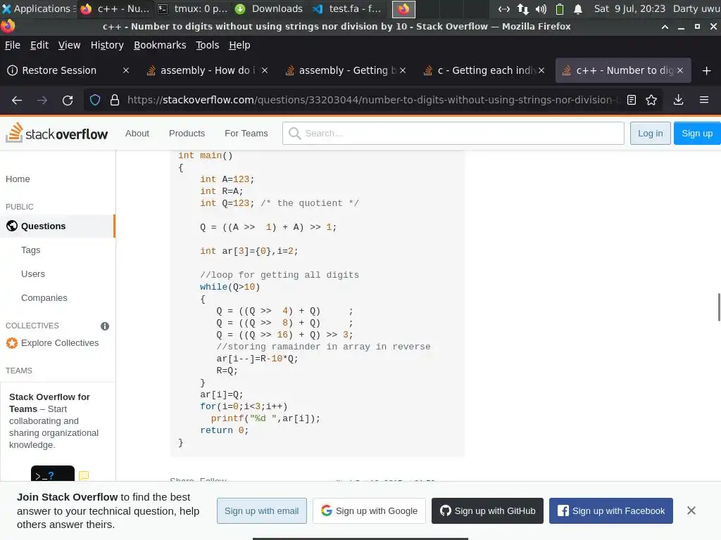Screen dimensions: 721x540
Task: Click the clock showing Sat 9 Jul
Action: pyautogui.click(x=629, y=8)
